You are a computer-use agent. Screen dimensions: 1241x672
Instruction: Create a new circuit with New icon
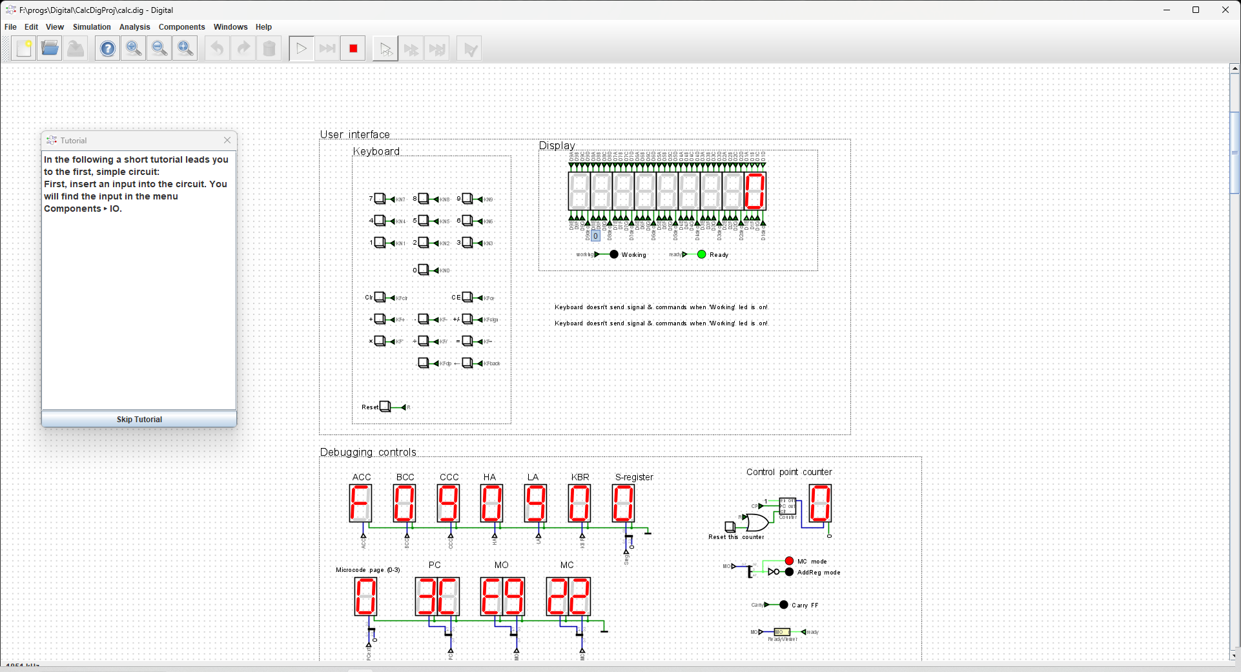(x=24, y=48)
